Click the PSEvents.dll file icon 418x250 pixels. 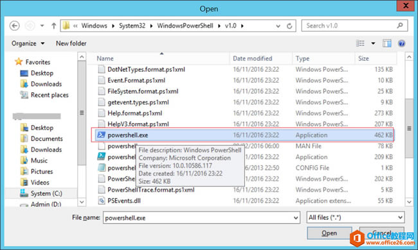(102, 200)
